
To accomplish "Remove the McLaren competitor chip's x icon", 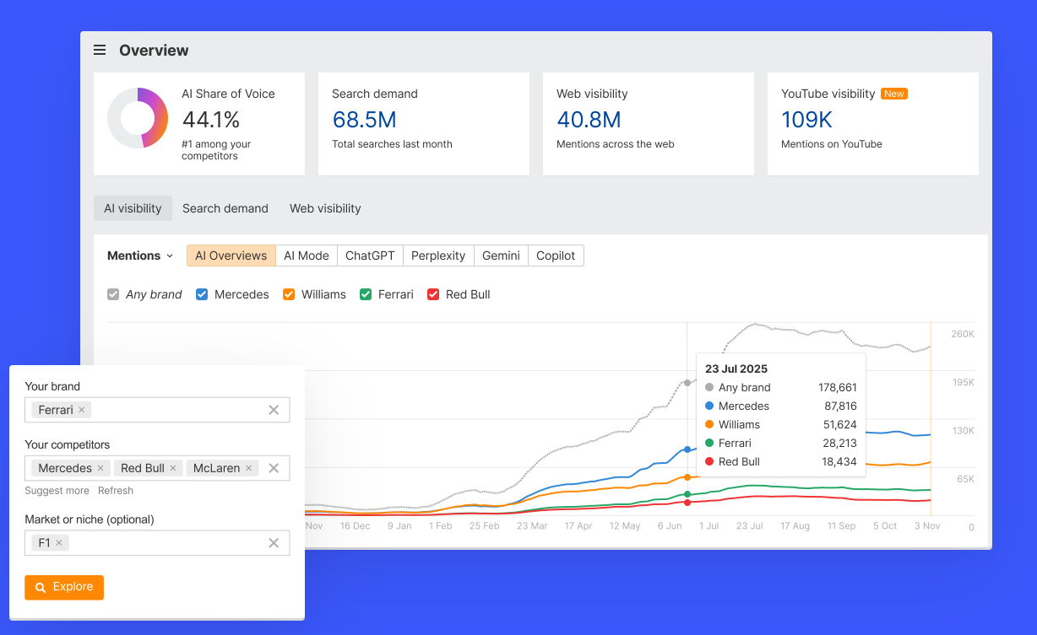I will 249,468.
